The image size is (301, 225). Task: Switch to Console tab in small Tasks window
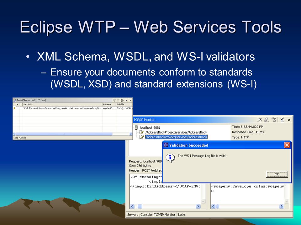tap(23, 138)
